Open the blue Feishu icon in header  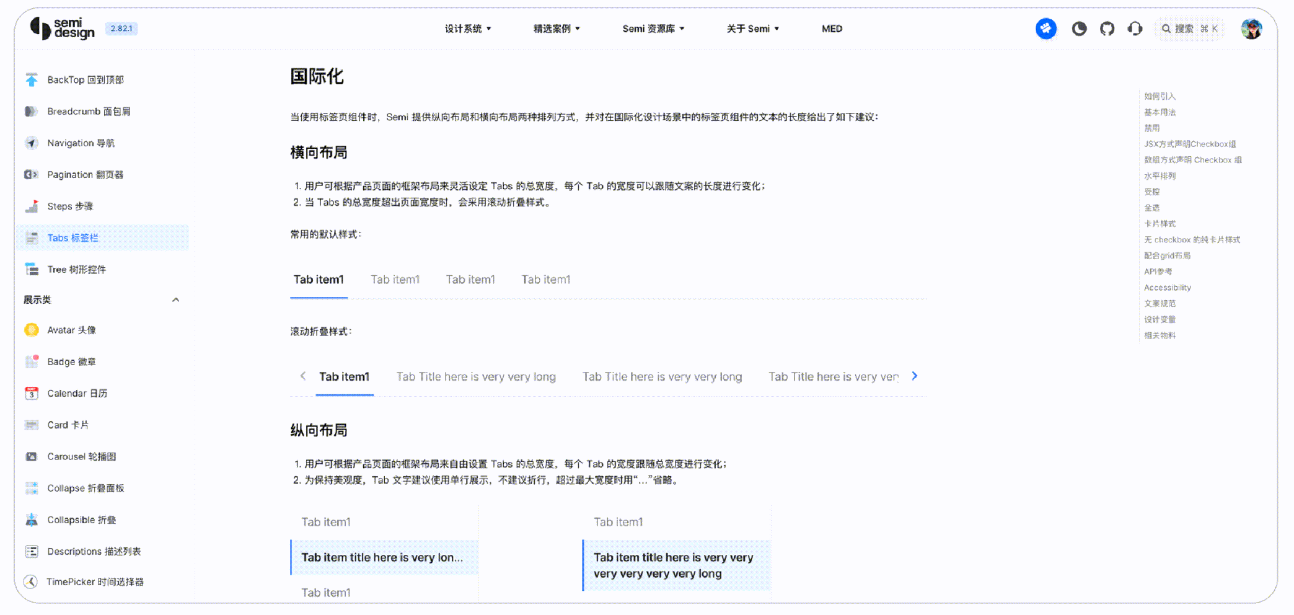click(x=1046, y=29)
